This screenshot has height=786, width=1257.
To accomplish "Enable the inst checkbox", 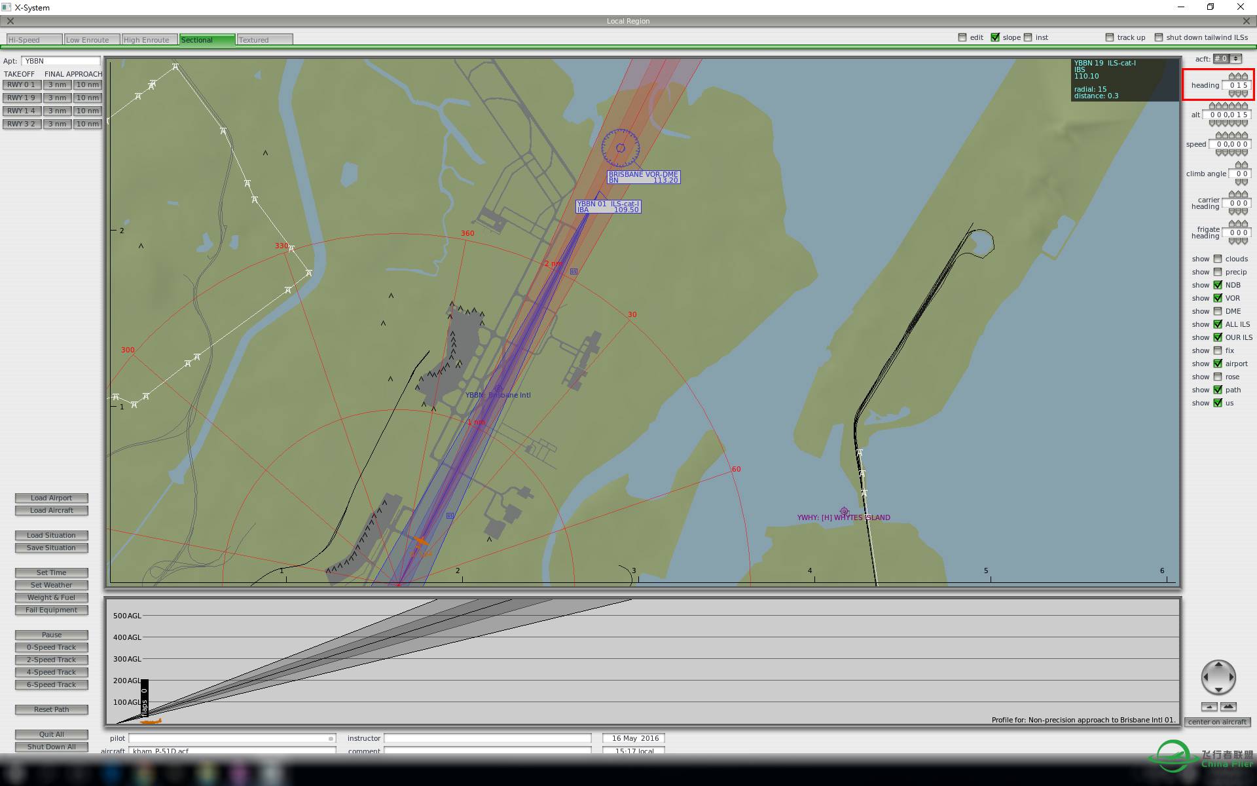I will point(1028,37).
